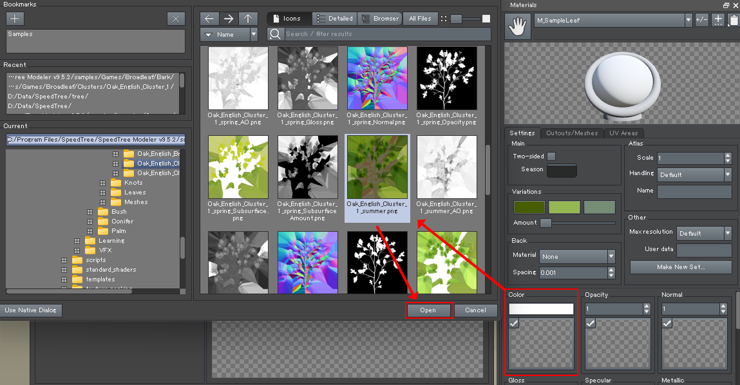Click the dark green variation color swatch
Screen dimensions: 740x385
coord(529,207)
